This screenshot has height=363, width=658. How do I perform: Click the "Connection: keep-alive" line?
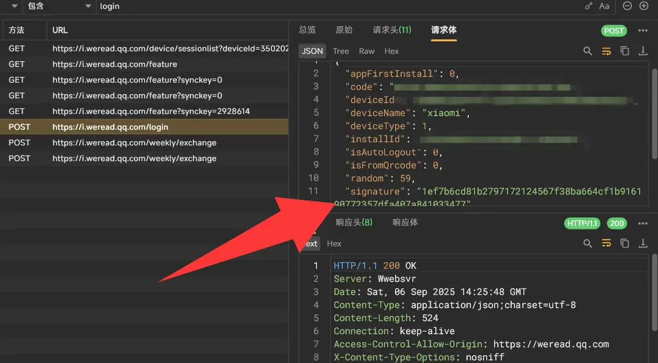394,331
